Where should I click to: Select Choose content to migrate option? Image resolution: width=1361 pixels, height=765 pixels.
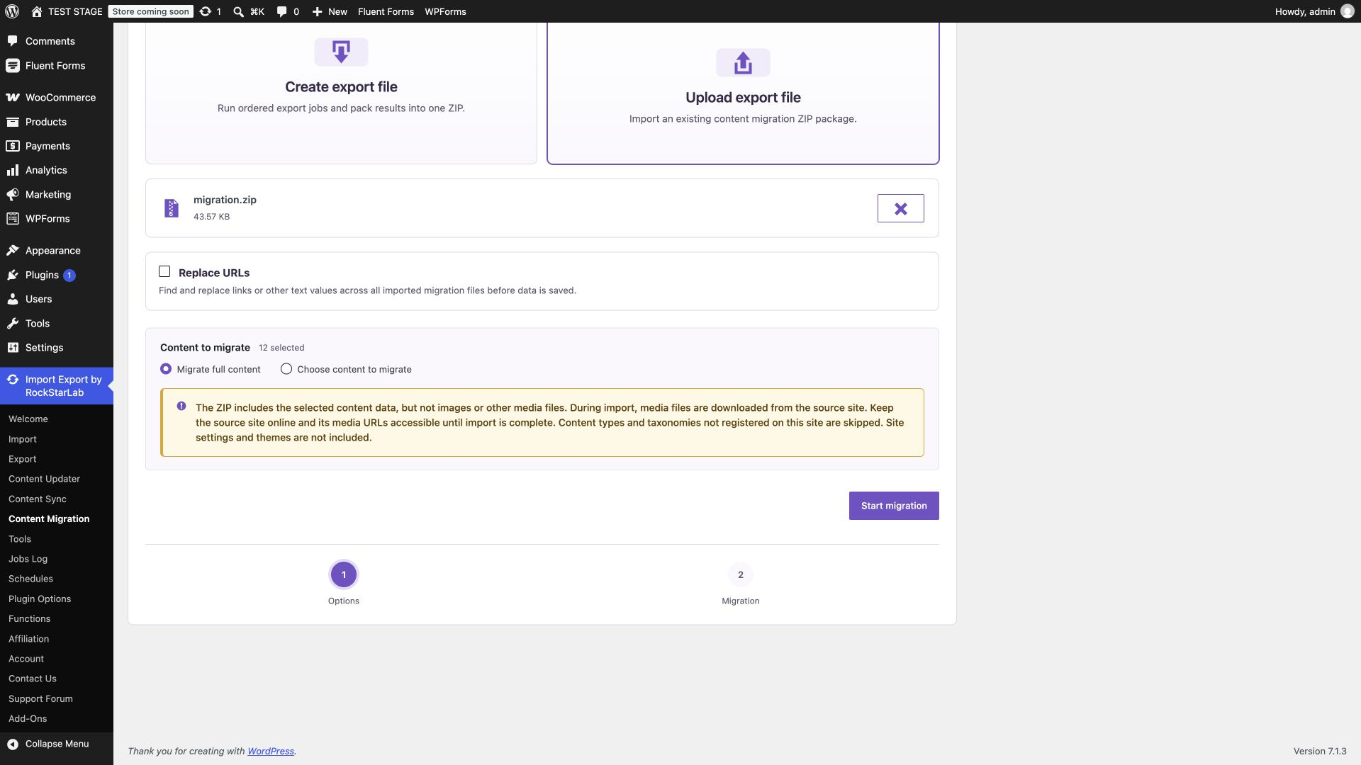click(x=286, y=369)
